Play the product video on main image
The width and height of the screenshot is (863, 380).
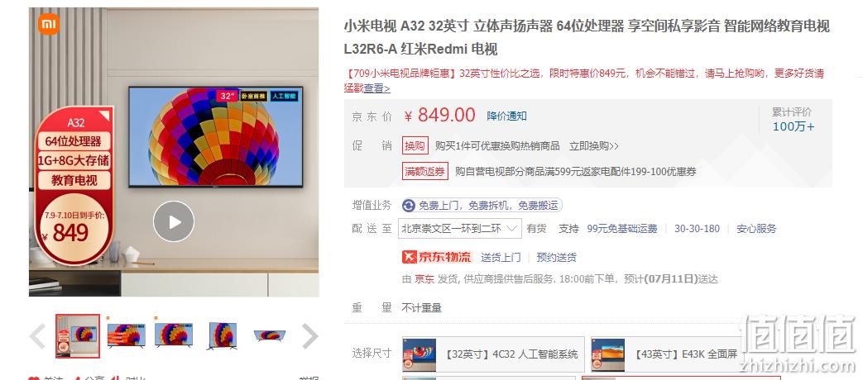click(x=174, y=221)
